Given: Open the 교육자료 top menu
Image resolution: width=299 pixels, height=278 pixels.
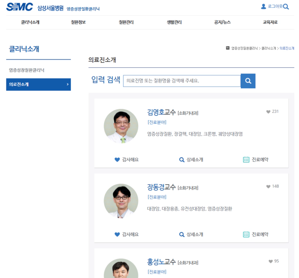Looking at the screenshot, I should 270,22.
